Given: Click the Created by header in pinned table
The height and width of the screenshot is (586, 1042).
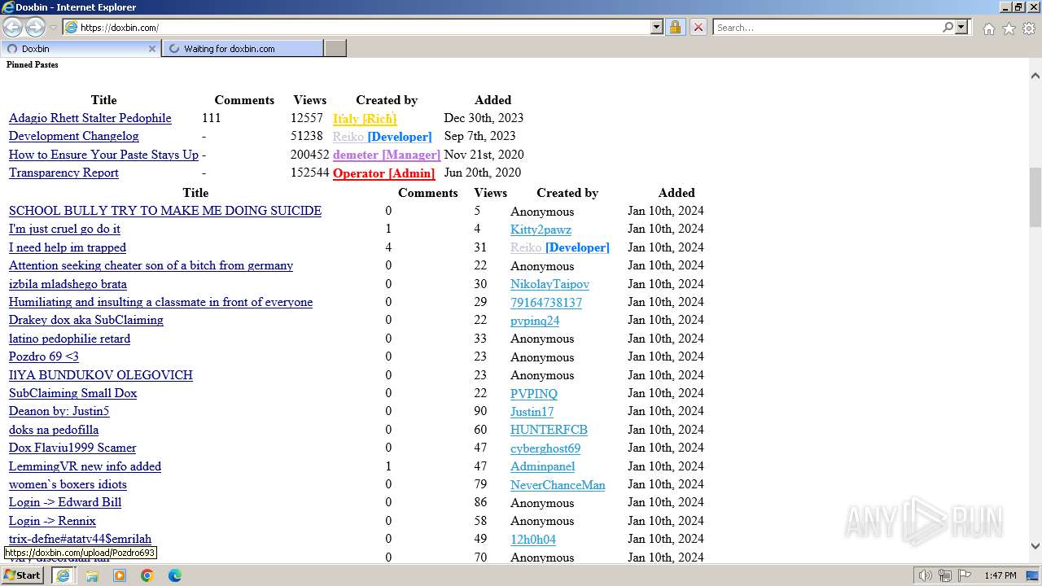Looking at the screenshot, I should [387, 100].
